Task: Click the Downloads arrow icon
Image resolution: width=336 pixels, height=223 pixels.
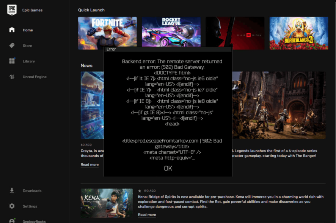Action: pos(12,190)
